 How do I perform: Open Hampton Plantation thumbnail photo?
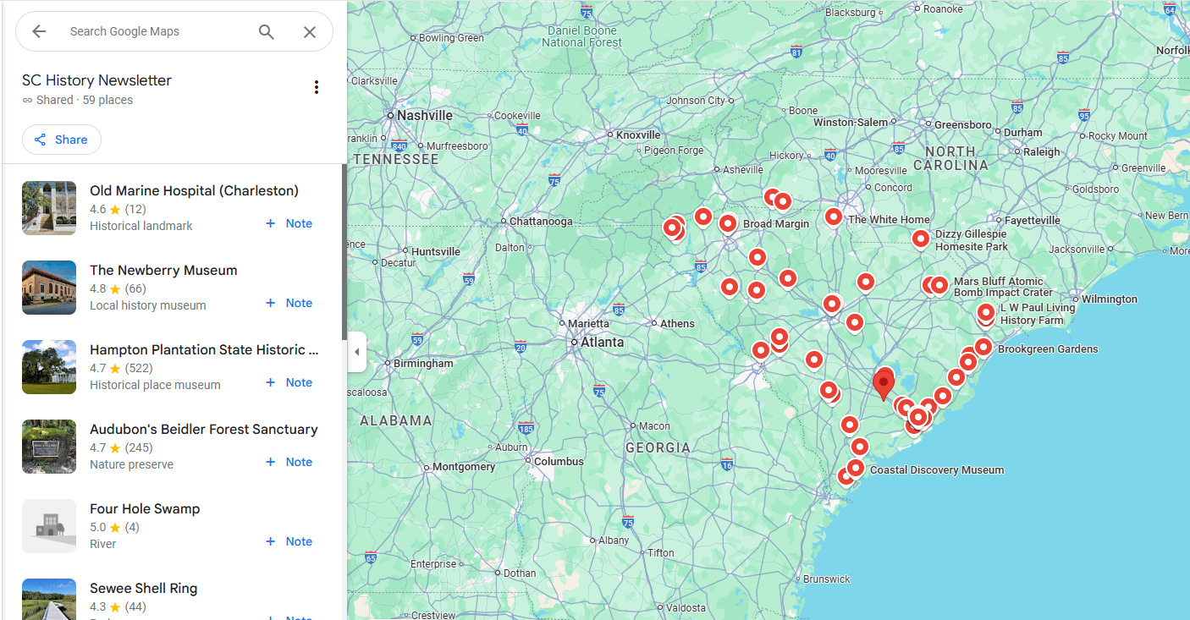point(49,367)
